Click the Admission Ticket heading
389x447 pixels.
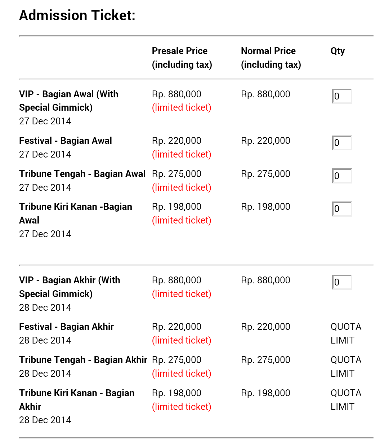tap(77, 16)
